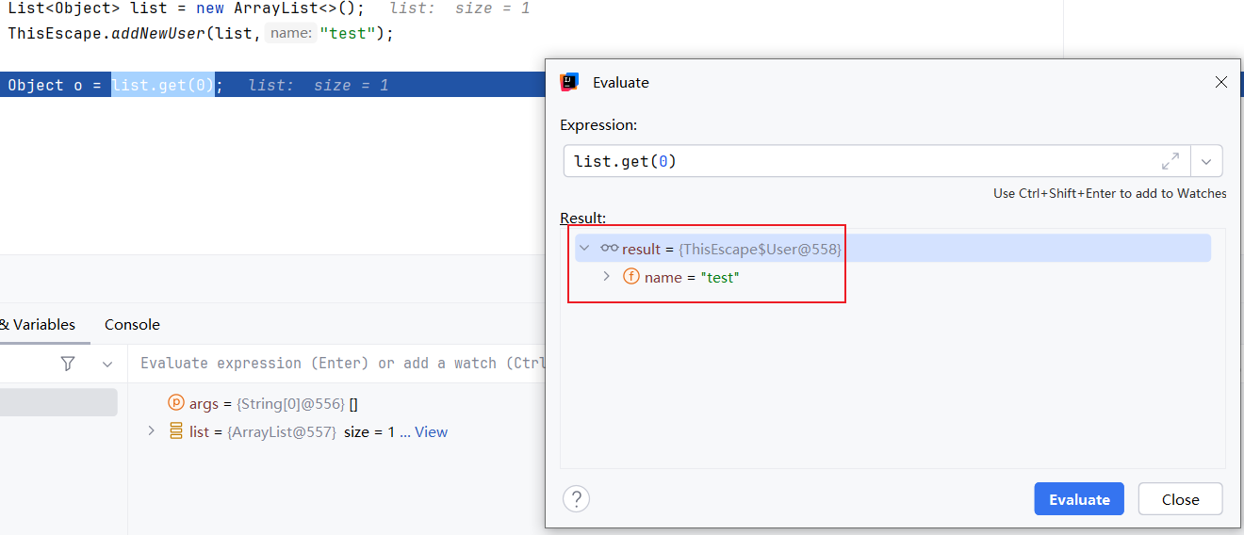Collapse the result node in the Result tree
Image resolution: width=1244 pixels, height=535 pixels.
click(584, 249)
